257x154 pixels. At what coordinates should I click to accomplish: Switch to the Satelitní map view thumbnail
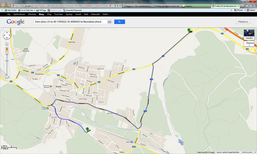249,35
